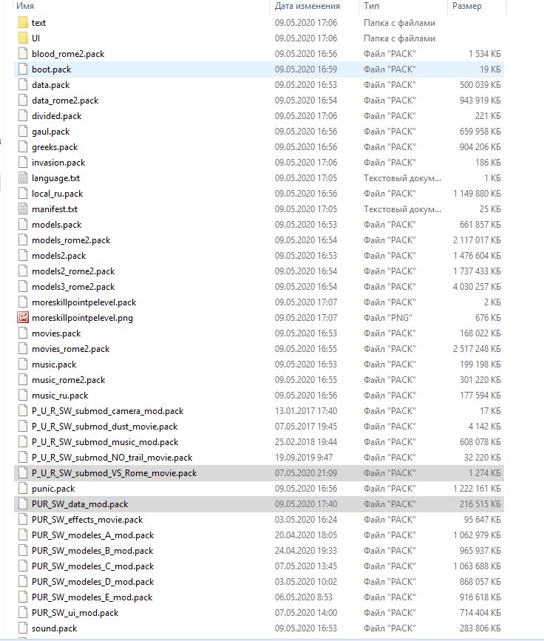Image resolution: width=544 pixels, height=641 pixels.
Task: Click the PNG image icon of moreskillpointpelevel.png
Action: 23,317
